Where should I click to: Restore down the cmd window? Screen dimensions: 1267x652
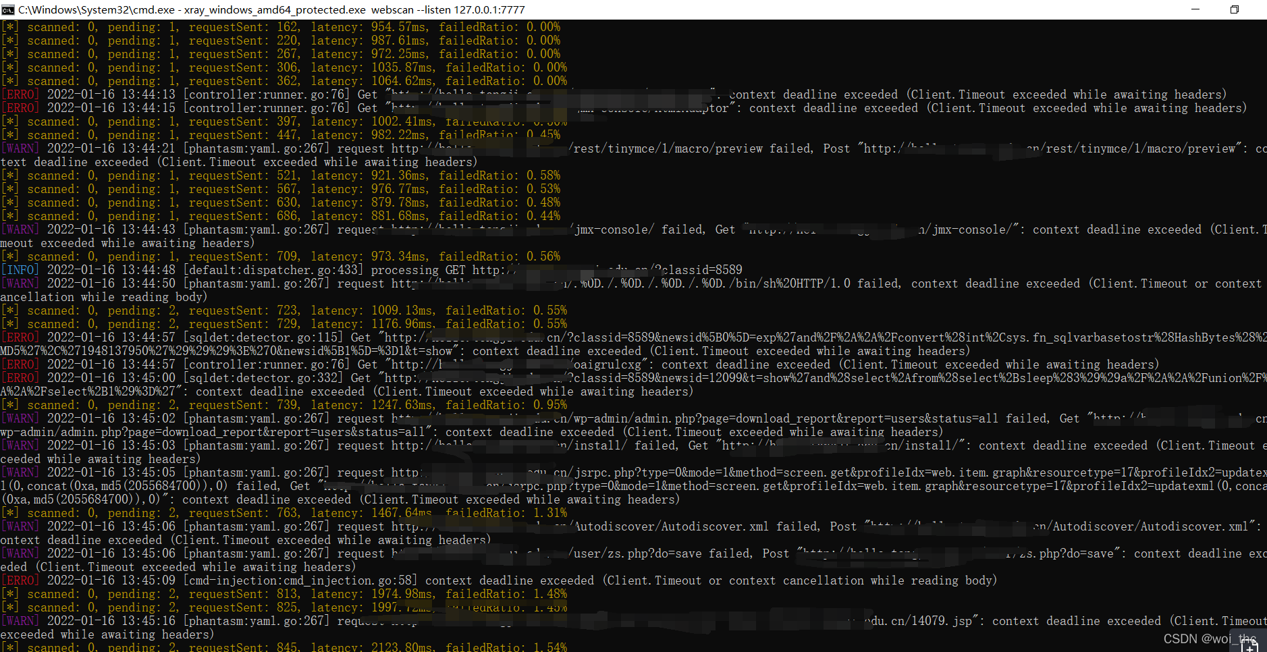tap(1235, 9)
